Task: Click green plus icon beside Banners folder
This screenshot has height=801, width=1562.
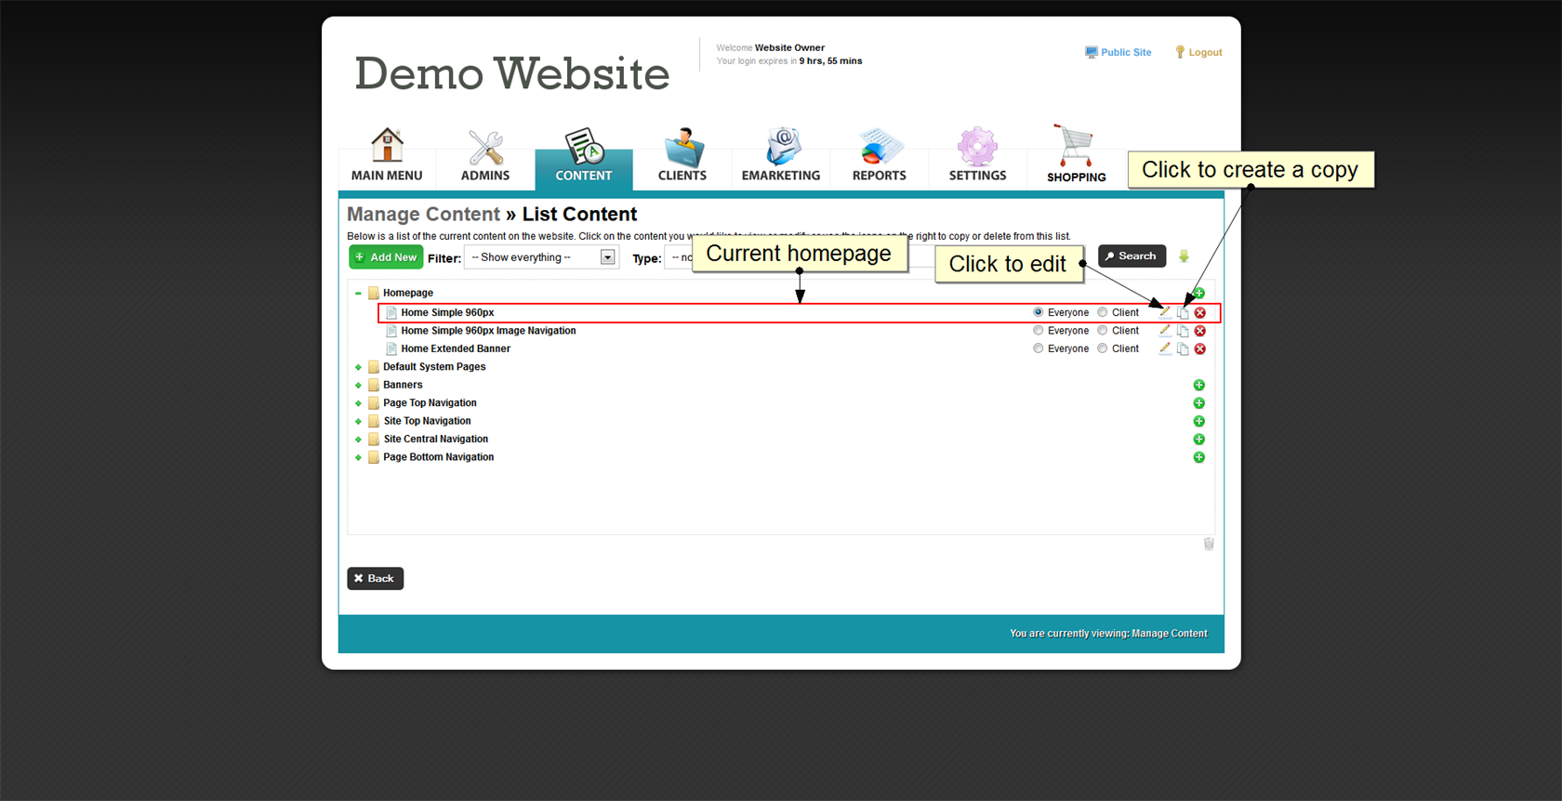Action: (1198, 385)
